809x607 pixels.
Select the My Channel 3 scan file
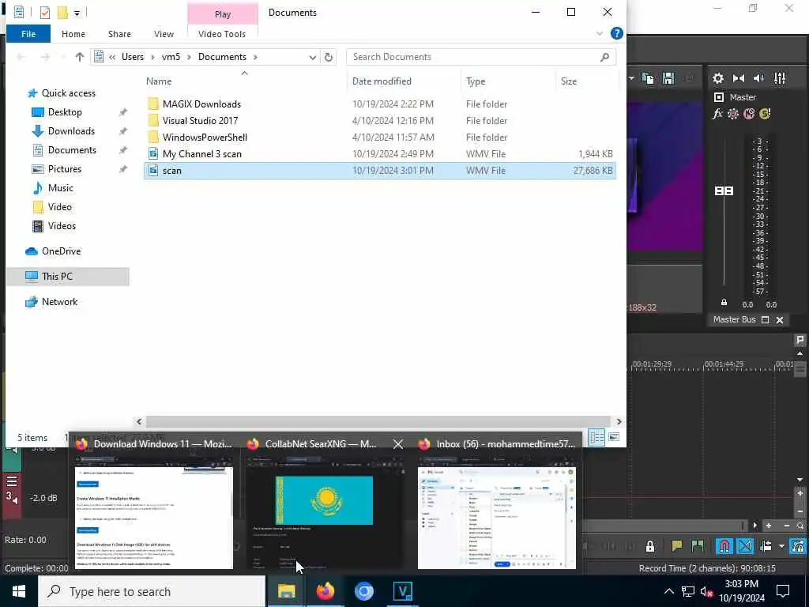pos(379,154)
